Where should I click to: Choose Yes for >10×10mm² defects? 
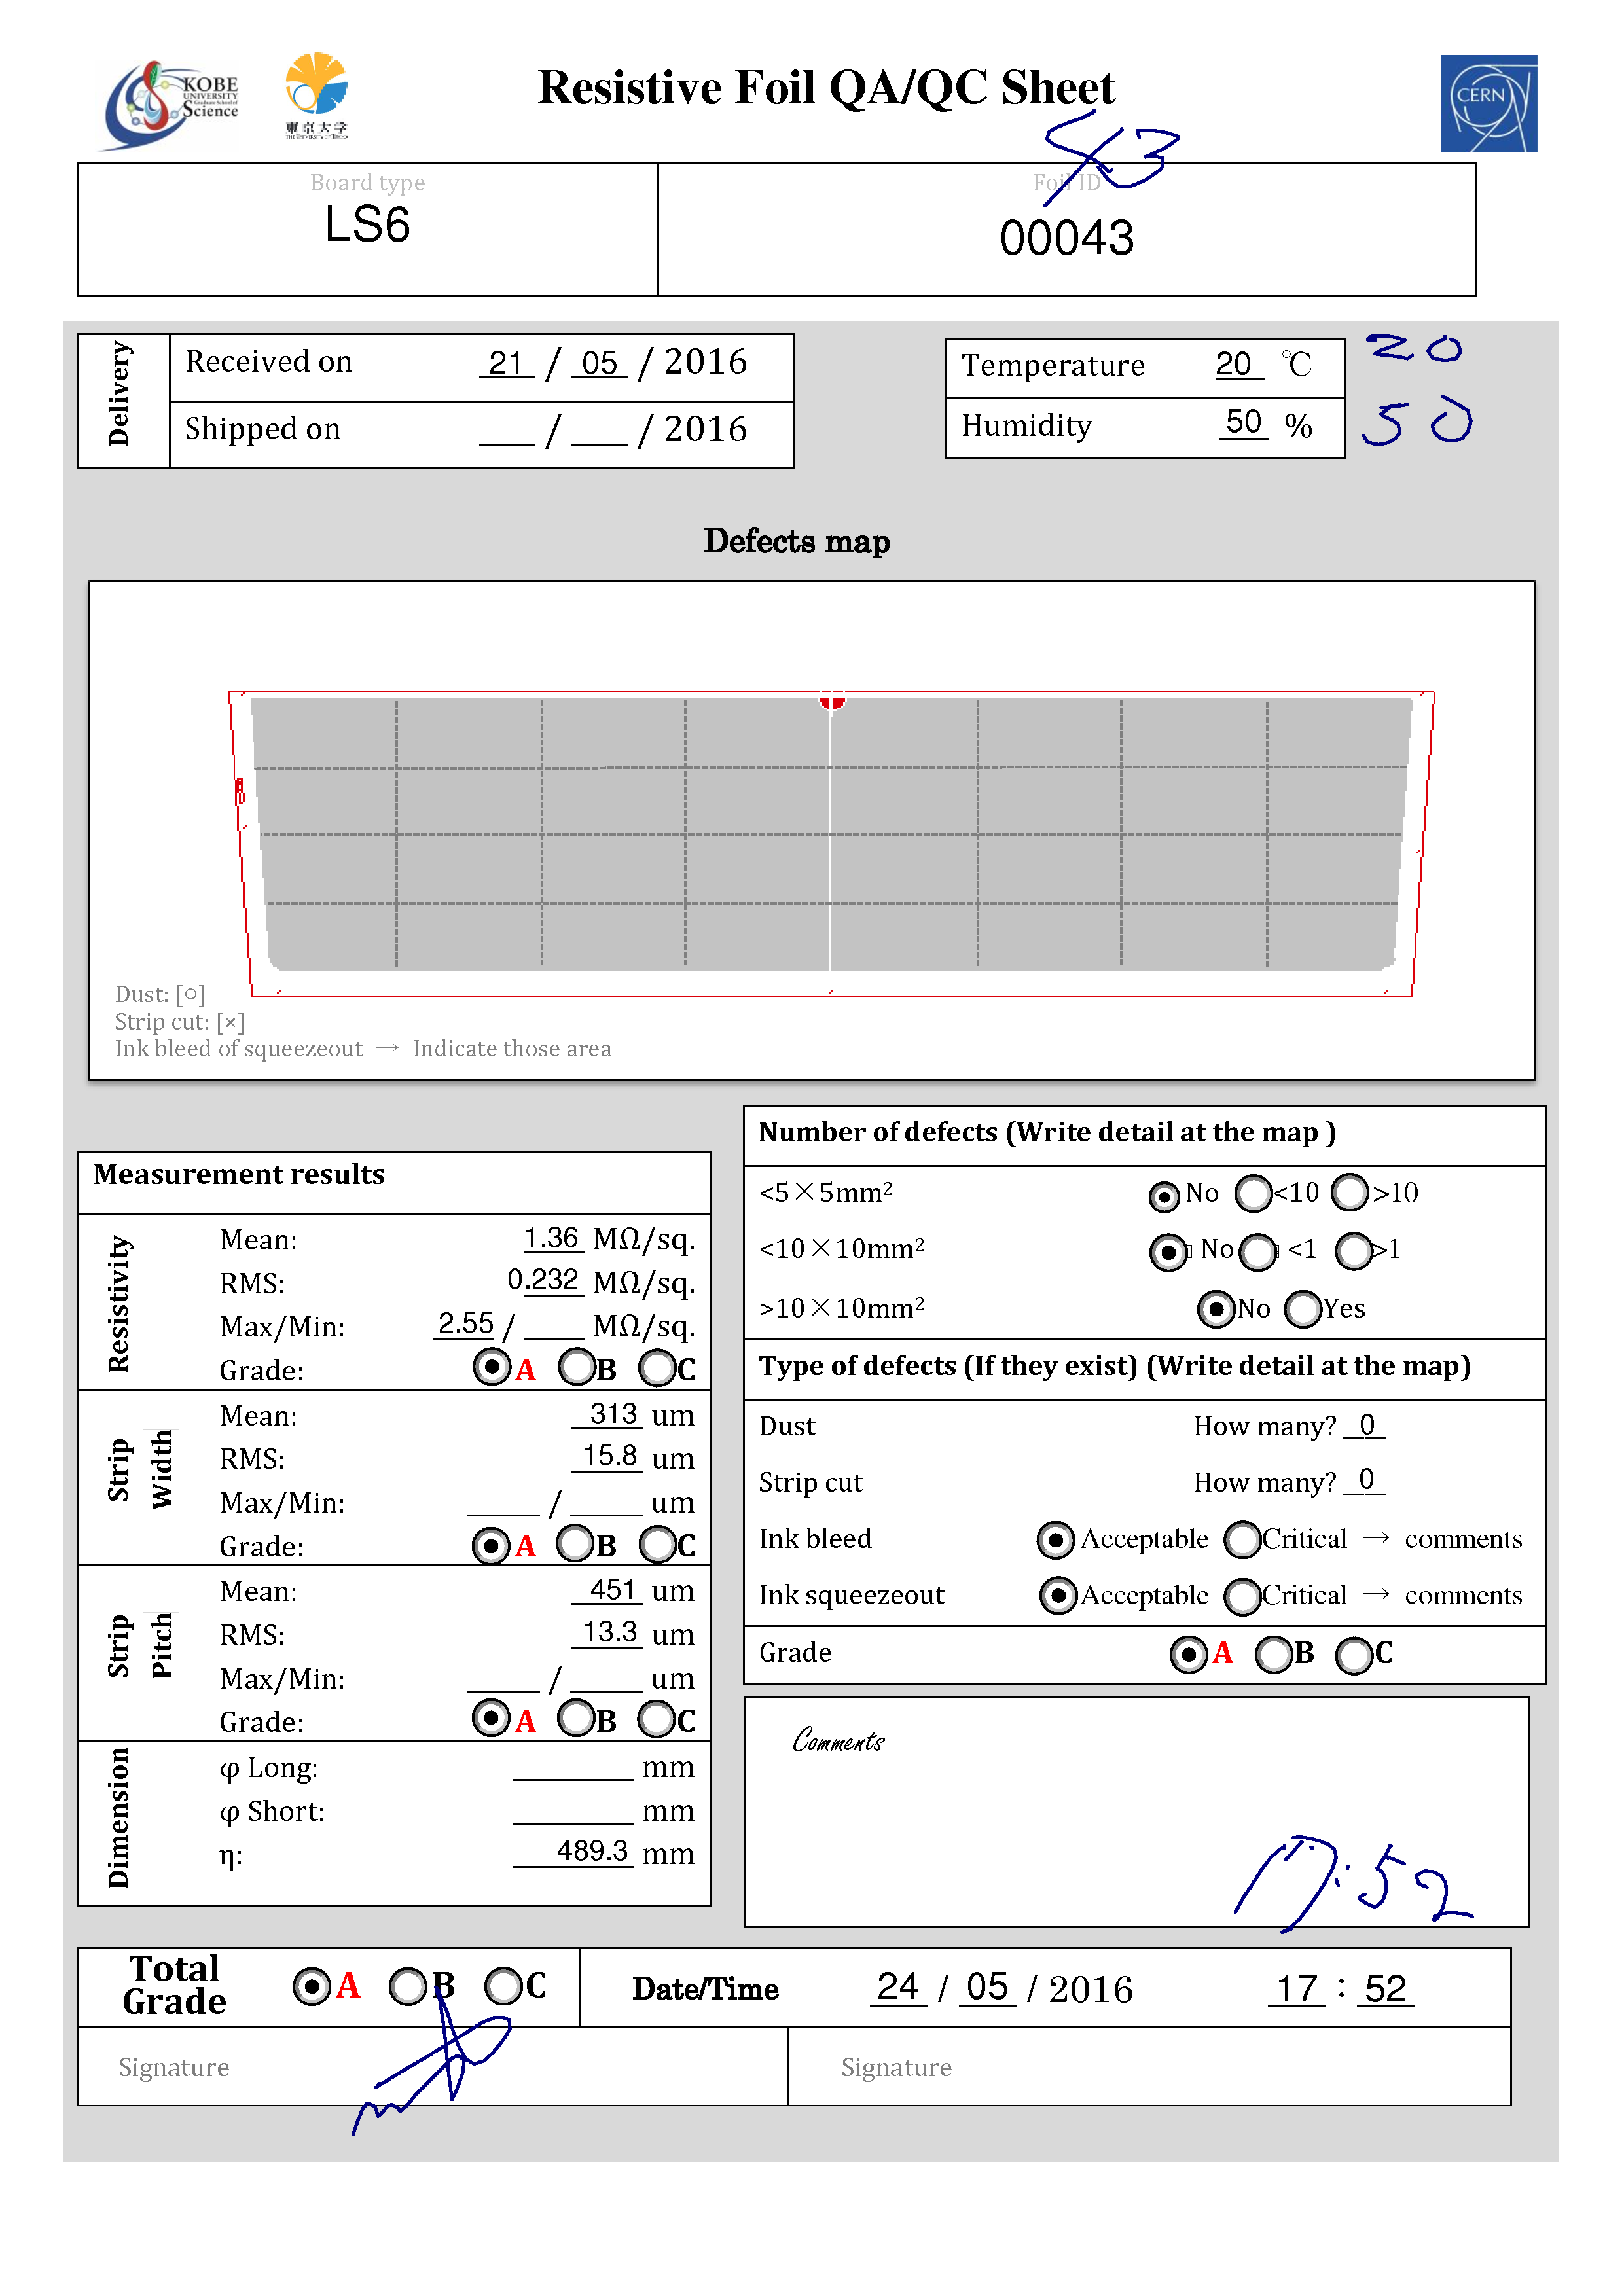tap(1303, 1309)
